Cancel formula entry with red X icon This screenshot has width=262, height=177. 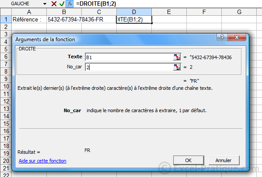[x=54, y=4]
